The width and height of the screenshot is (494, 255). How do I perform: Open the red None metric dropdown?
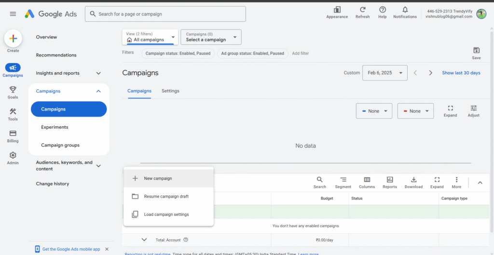pos(415,111)
